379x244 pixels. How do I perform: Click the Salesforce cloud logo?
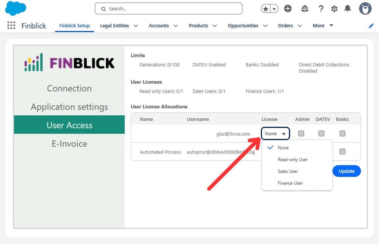[x=16, y=8]
